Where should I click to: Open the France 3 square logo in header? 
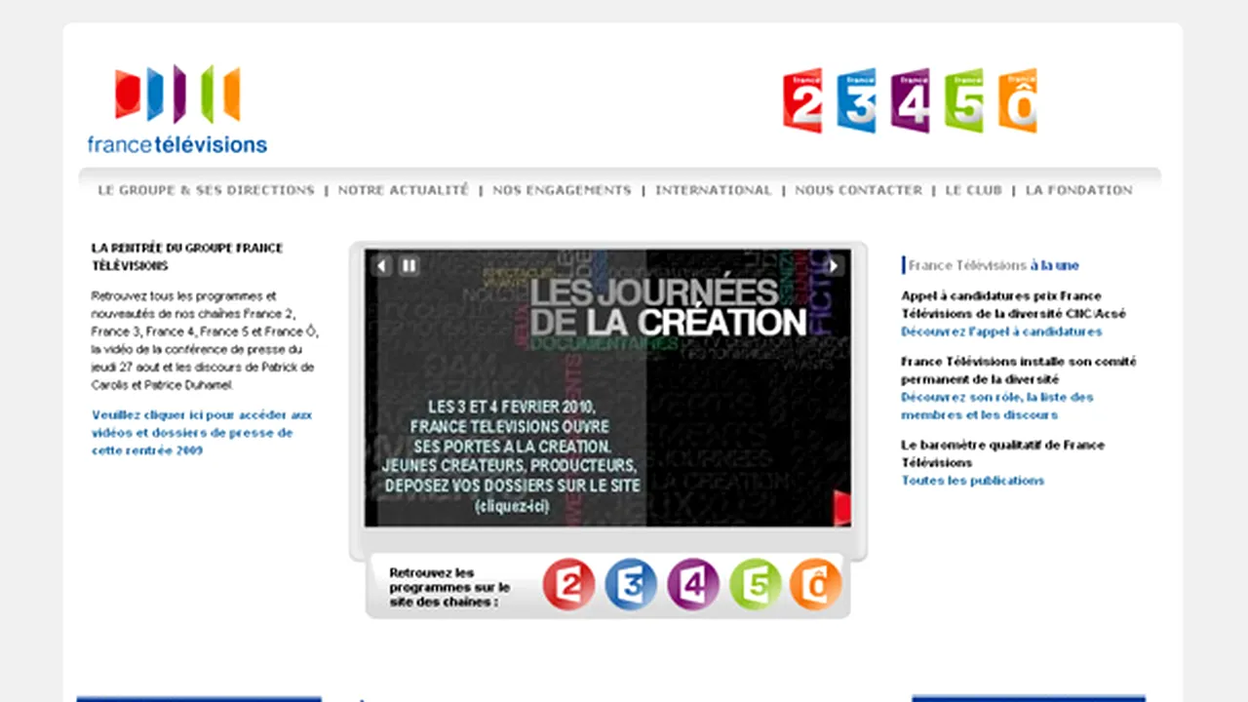[x=856, y=100]
